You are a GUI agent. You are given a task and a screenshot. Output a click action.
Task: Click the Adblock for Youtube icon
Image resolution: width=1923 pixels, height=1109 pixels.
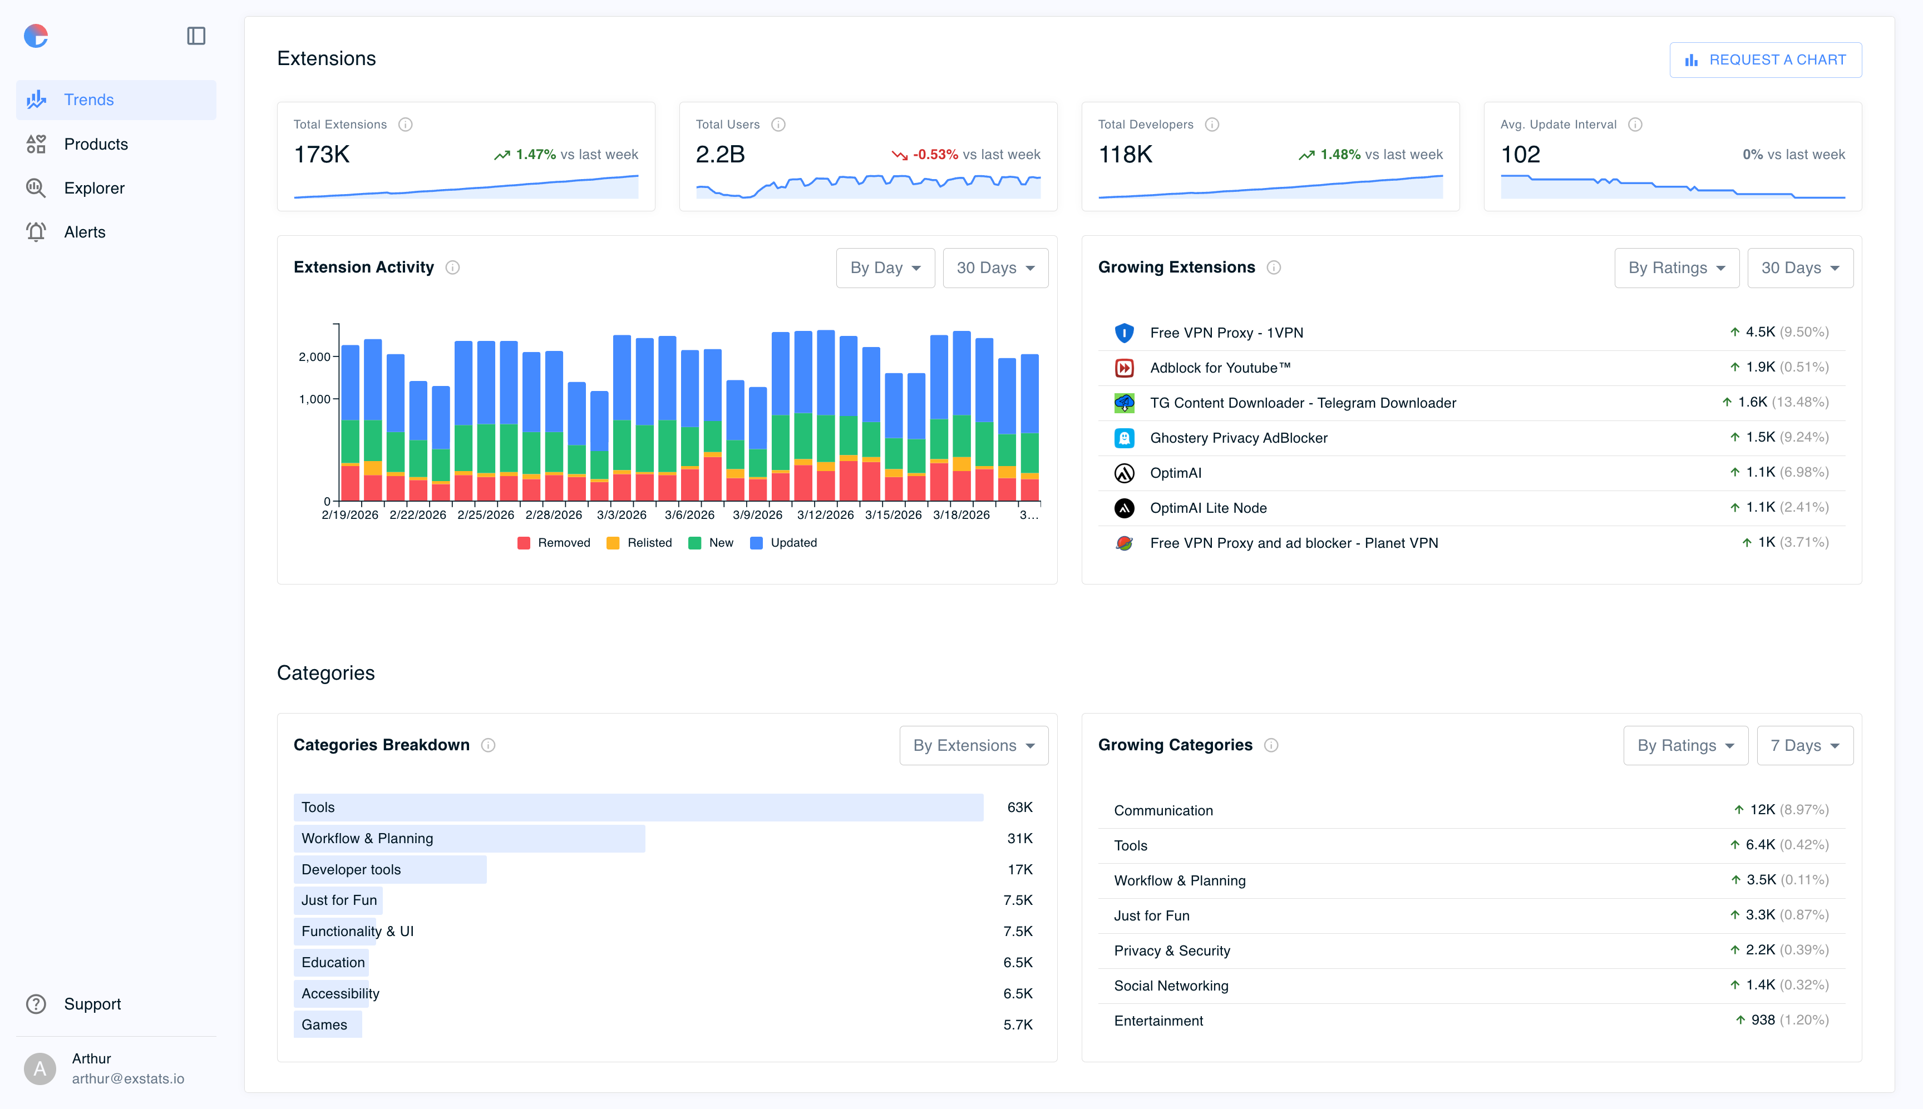coord(1124,368)
